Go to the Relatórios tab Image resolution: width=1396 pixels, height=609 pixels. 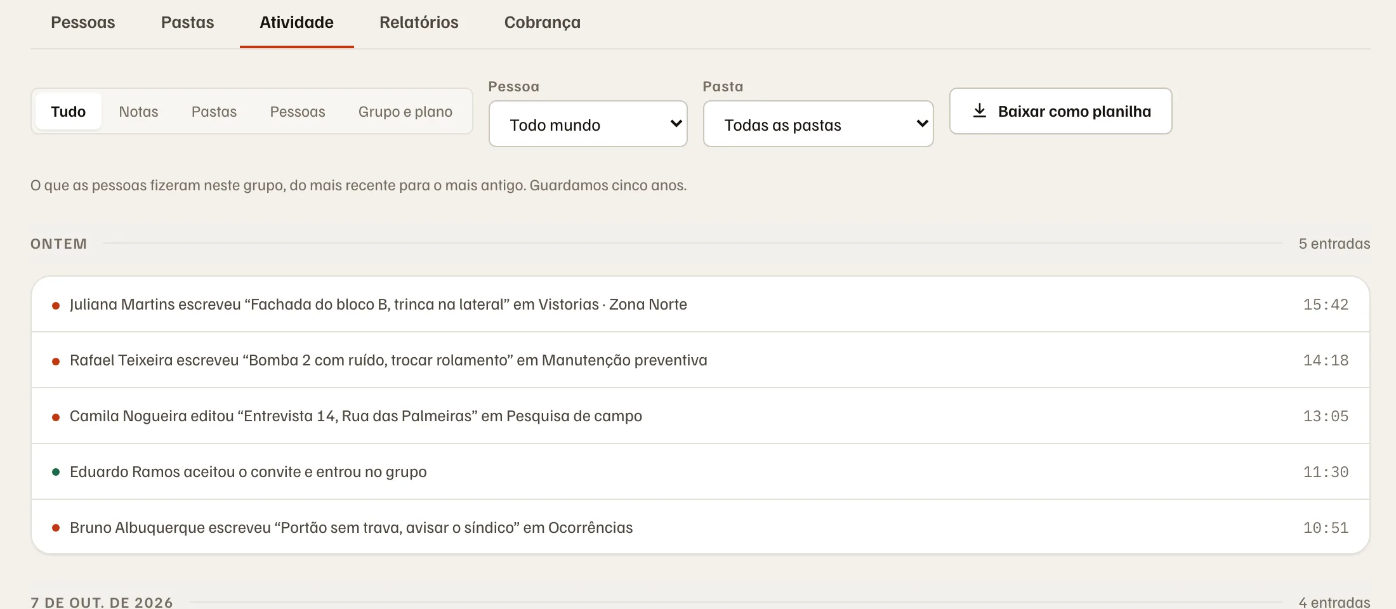pos(419,23)
